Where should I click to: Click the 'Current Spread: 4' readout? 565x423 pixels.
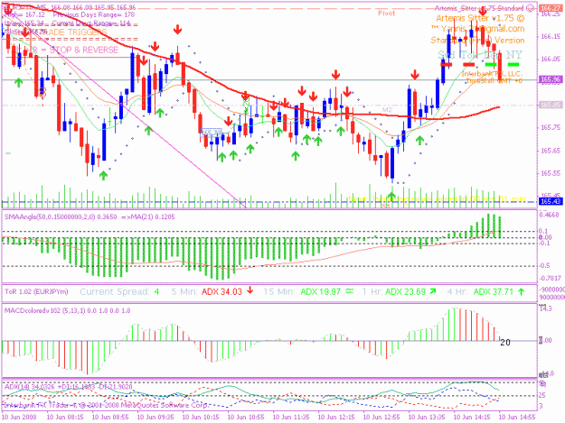click(x=119, y=291)
